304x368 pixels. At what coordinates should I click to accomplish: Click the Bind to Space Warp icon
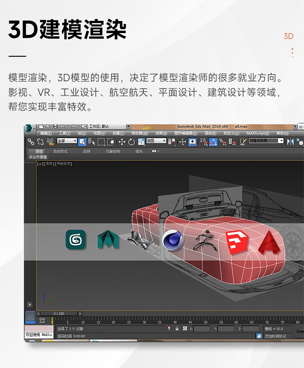click(x=50, y=142)
